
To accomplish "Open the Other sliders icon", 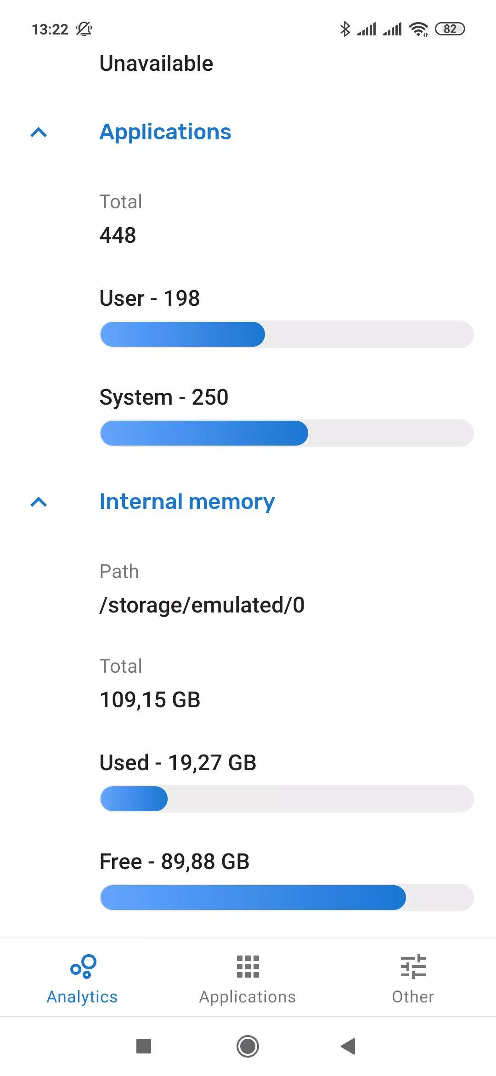I will tap(413, 966).
